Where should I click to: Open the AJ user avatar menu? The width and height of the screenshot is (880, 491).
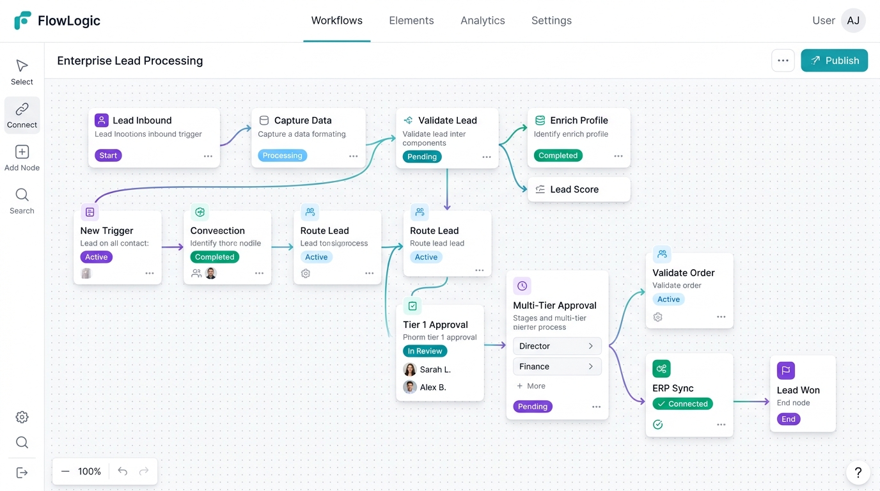tap(853, 20)
